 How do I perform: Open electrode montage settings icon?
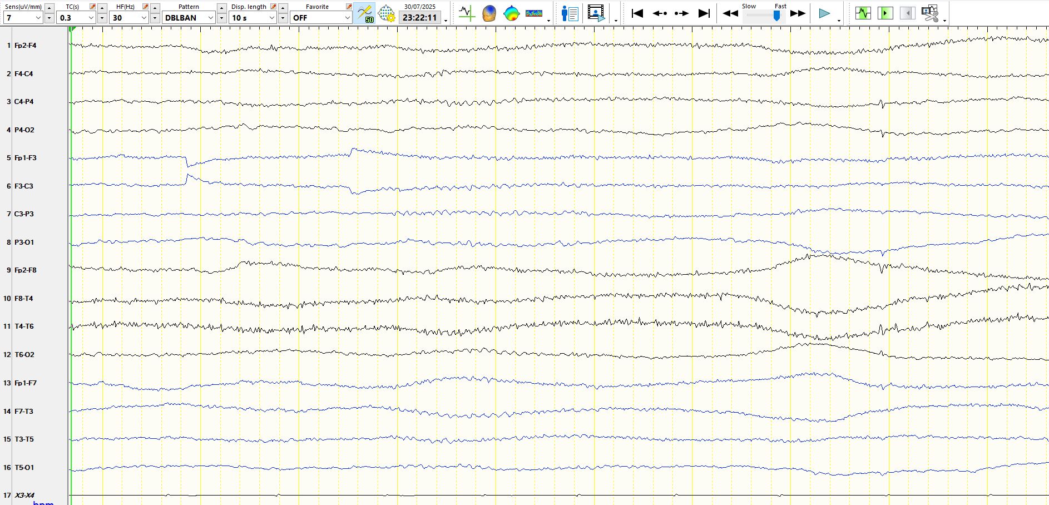386,13
